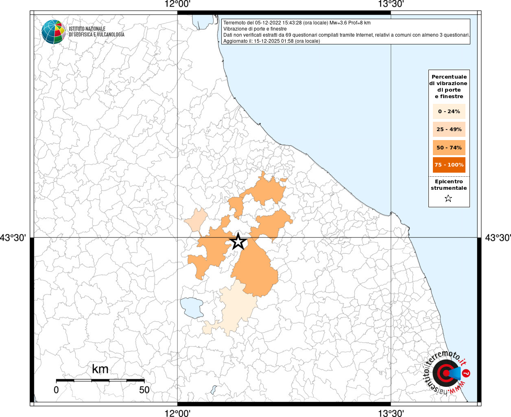Click the 'Terremoto del 05-12-2022' header line
The image size is (511, 417).
[297, 23]
